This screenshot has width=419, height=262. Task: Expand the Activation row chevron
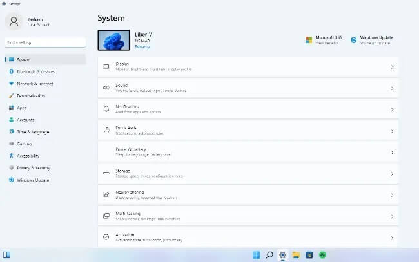392,238
